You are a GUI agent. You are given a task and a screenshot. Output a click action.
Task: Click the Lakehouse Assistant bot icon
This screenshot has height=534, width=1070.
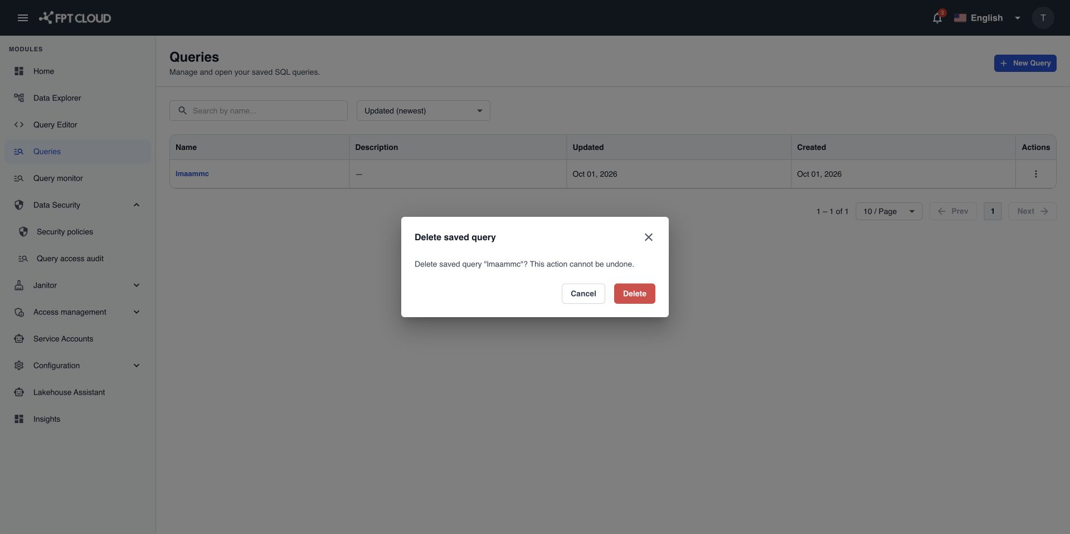point(19,392)
